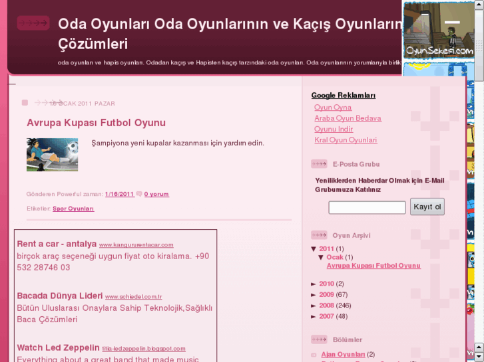Open the 0 yorum comments link
This screenshot has width=484, height=362.
156,194
